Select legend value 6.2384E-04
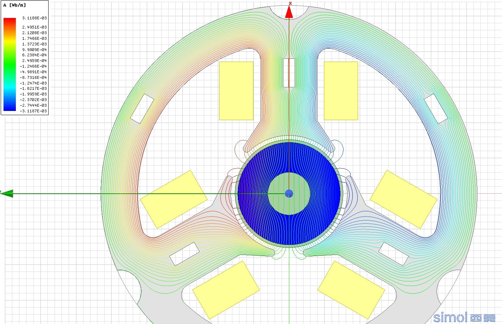Viewport: 502px width, 324px height. [x=34, y=55]
